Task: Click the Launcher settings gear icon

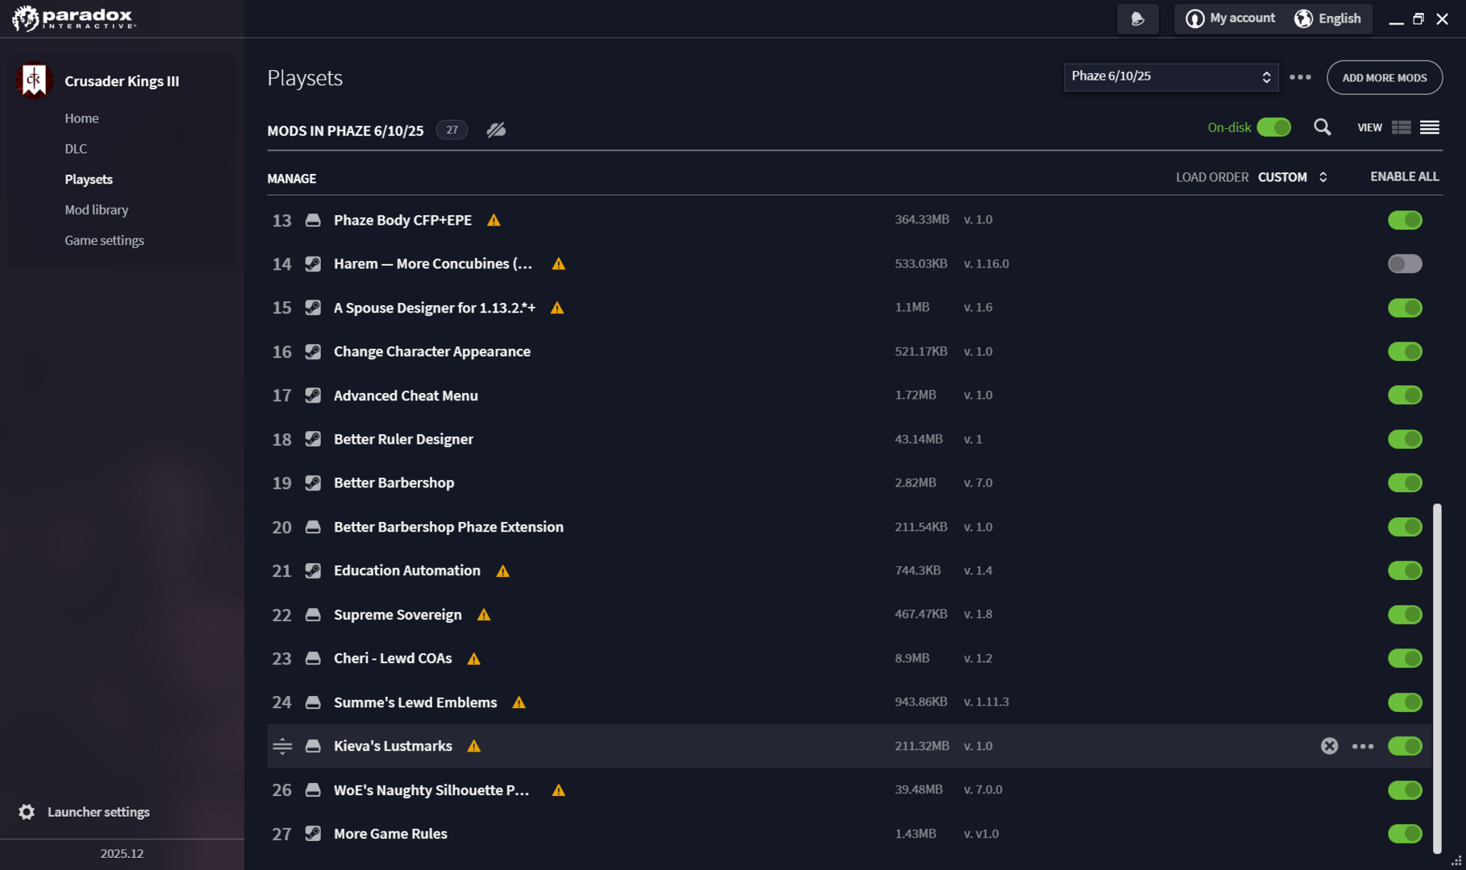Action: [27, 812]
